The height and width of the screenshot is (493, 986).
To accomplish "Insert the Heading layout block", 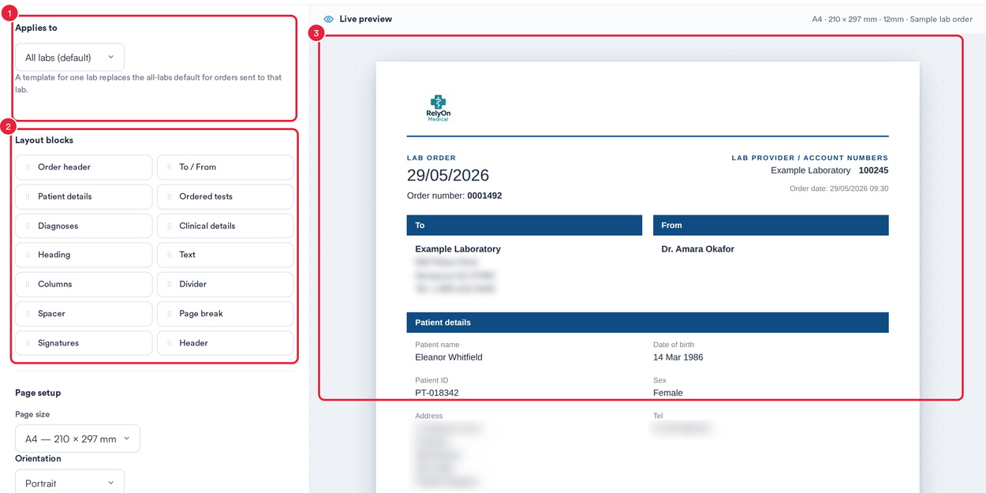I will tap(84, 255).
